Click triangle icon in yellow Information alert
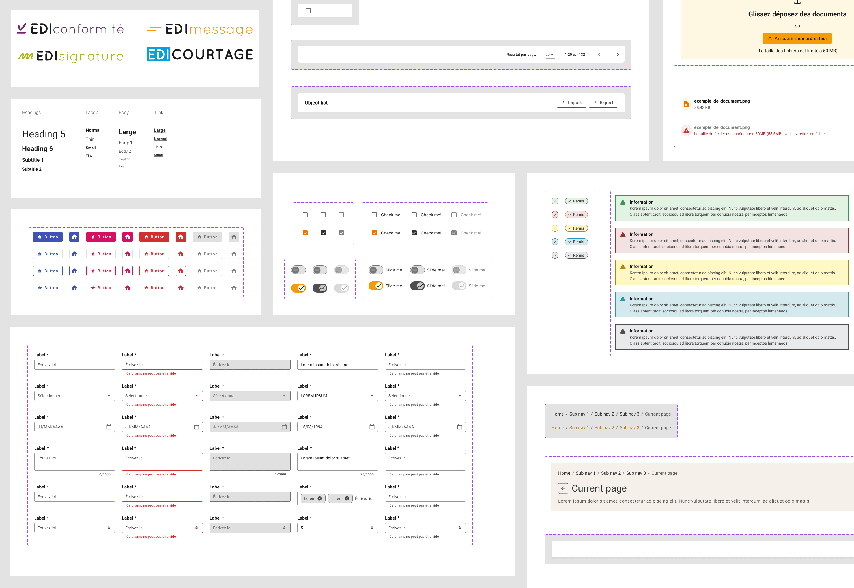The image size is (854, 588). point(623,267)
